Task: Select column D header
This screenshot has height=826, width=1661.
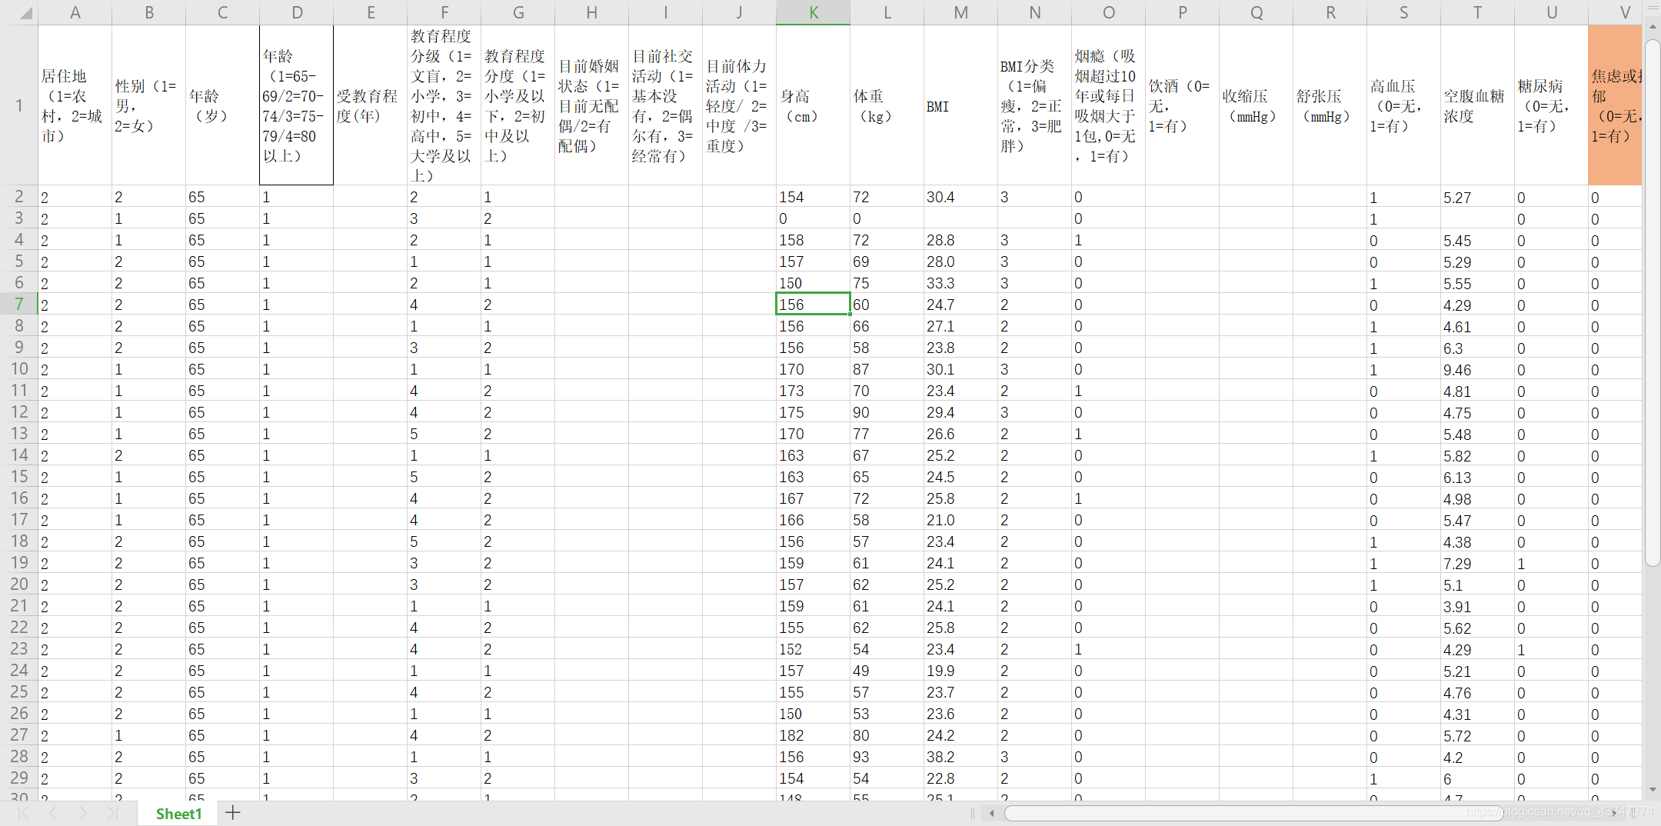Action: pos(297,12)
